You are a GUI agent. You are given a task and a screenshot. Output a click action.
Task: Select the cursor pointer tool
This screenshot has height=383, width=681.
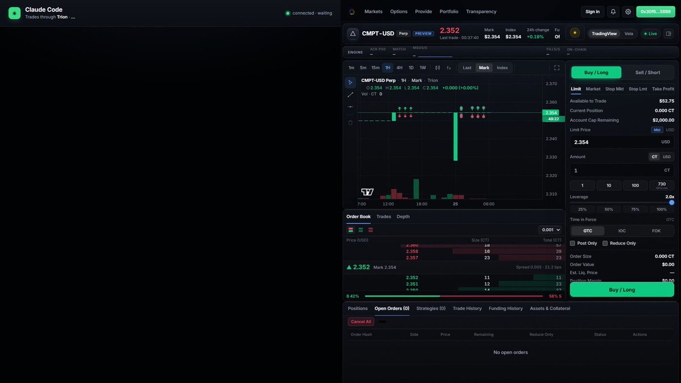tap(350, 83)
